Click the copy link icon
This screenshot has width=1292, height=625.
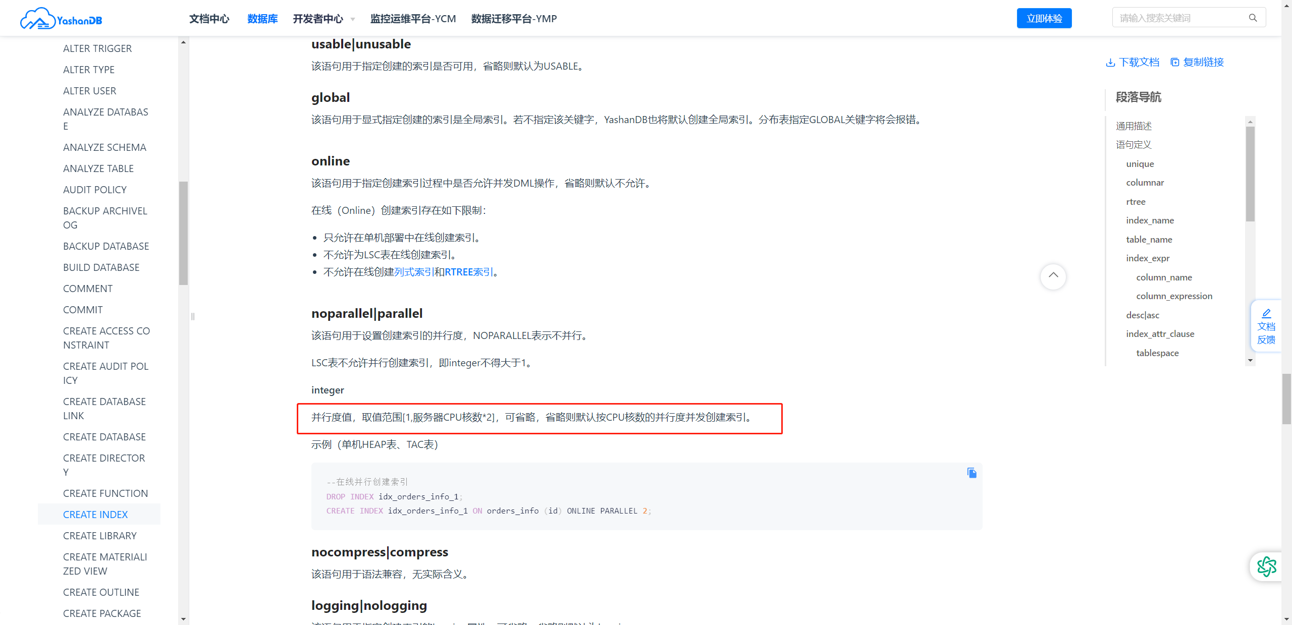click(1175, 63)
